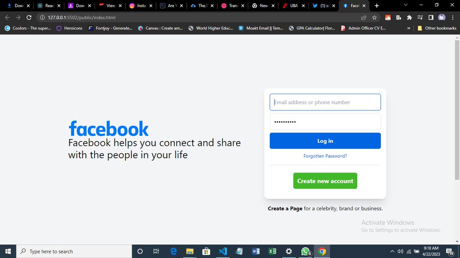Screen dimensions: 460x258
Task: Open a new tab with the plus button
Action: click(377, 6)
